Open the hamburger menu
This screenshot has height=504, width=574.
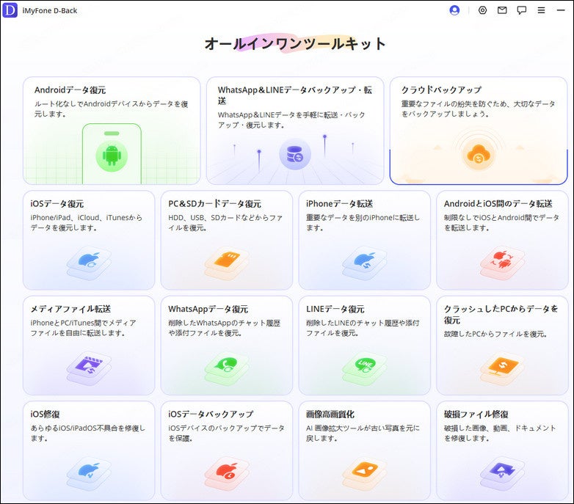coord(541,10)
